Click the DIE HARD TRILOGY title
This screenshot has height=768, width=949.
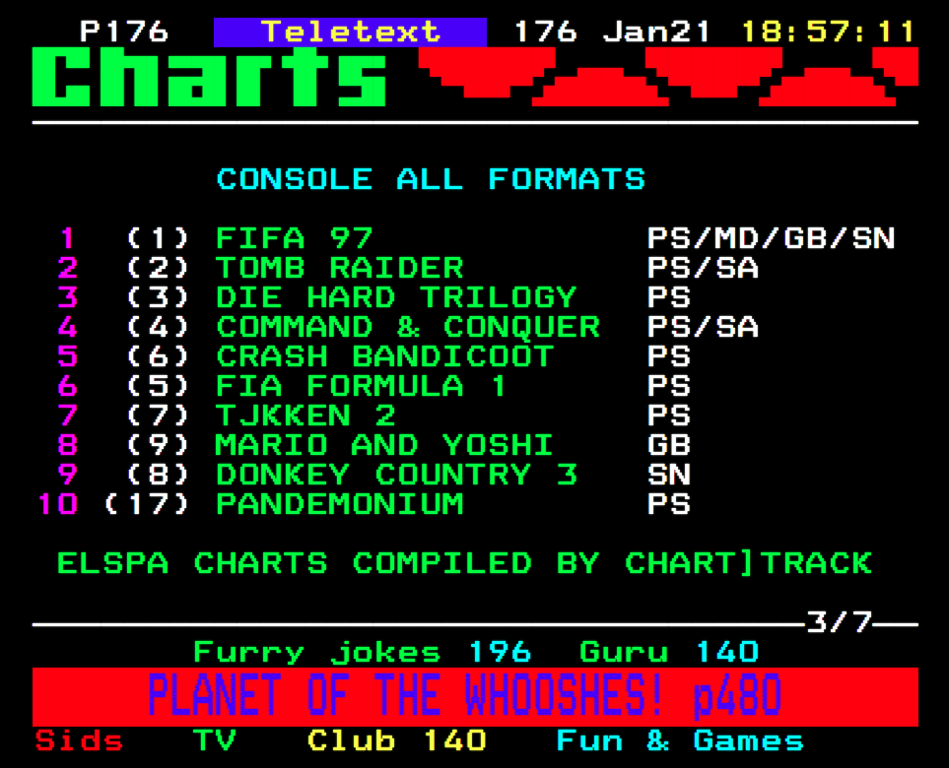click(396, 297)
